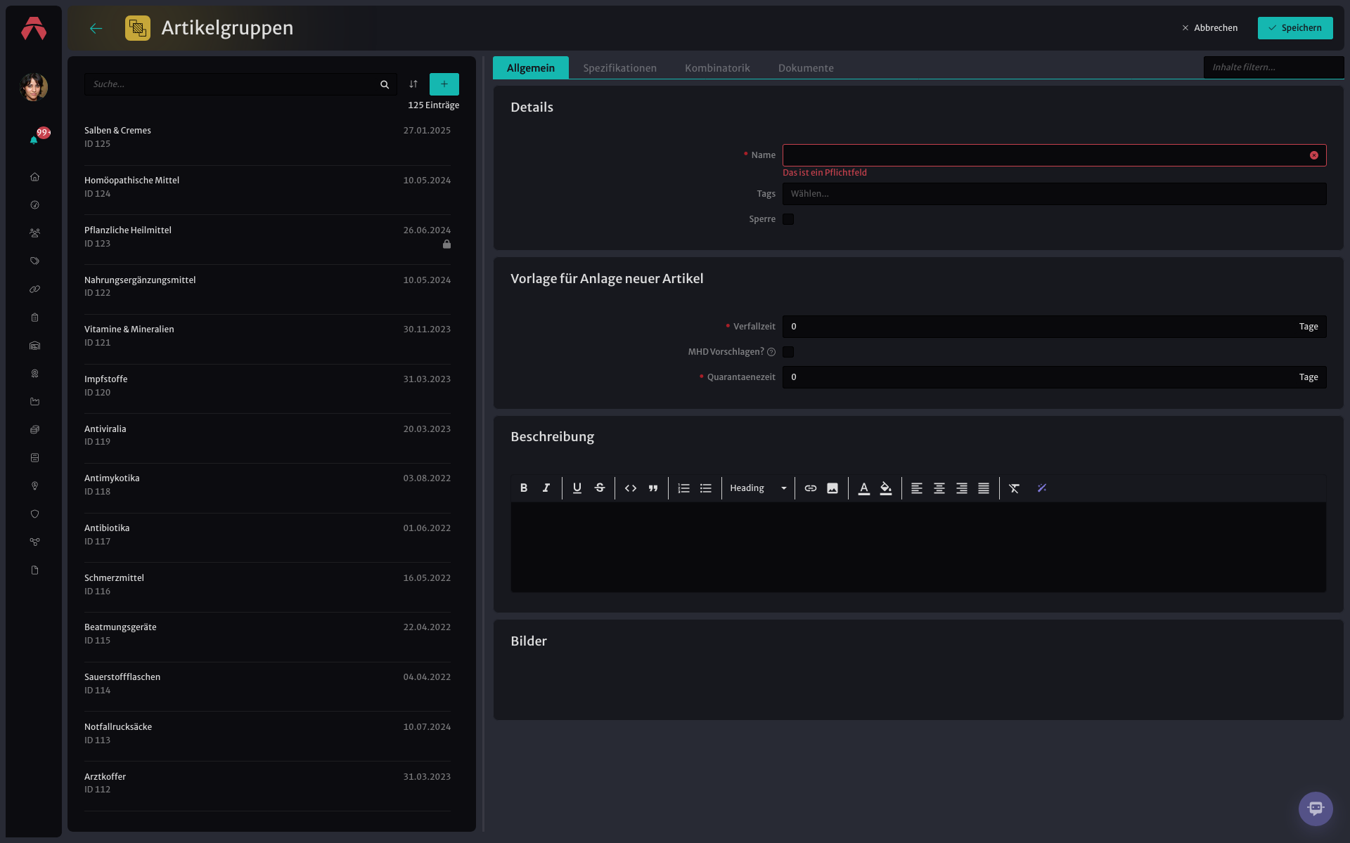Click the bold formatting icon
The width and height of the screenshot is (1350, 843).
(x=523, y=488)
